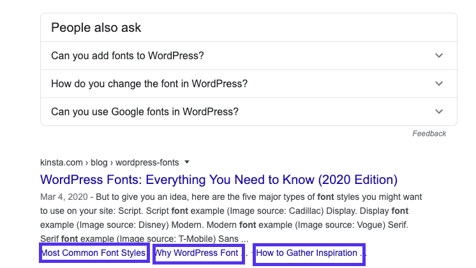
Task: Click the kinsta.com breadcrumb text
Action: point(63,162)
